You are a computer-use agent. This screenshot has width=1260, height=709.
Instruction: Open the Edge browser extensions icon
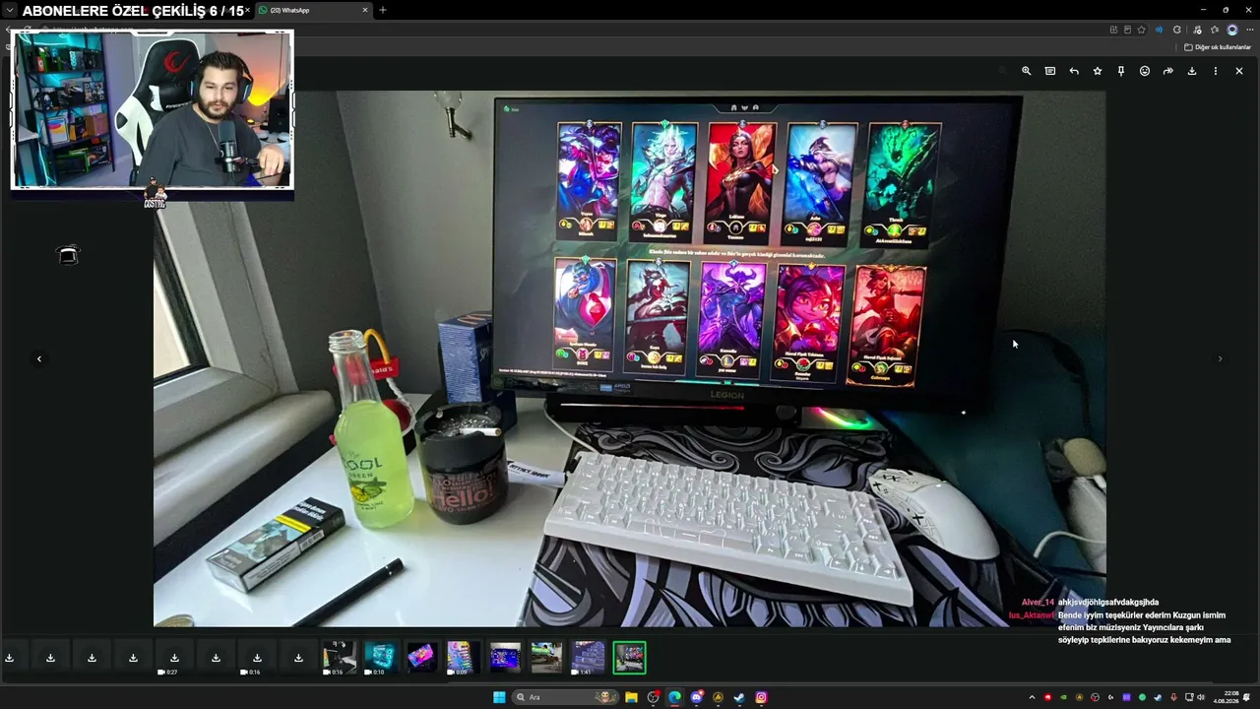[1177, 30]
